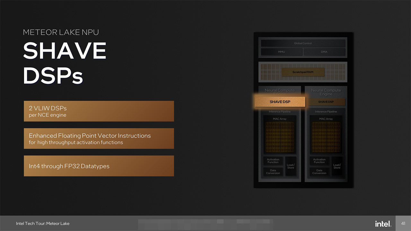Select the highlighted SHAVE DSP block
Screen dimensions: 411x231
pyautogui.click(x=280, y=102)
